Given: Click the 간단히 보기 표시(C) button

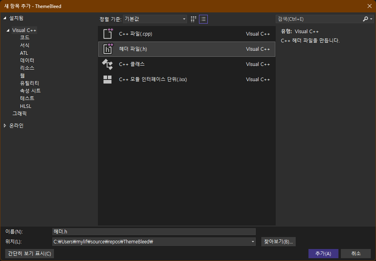Looking at the screenshot, I should [x=30, y=253].
